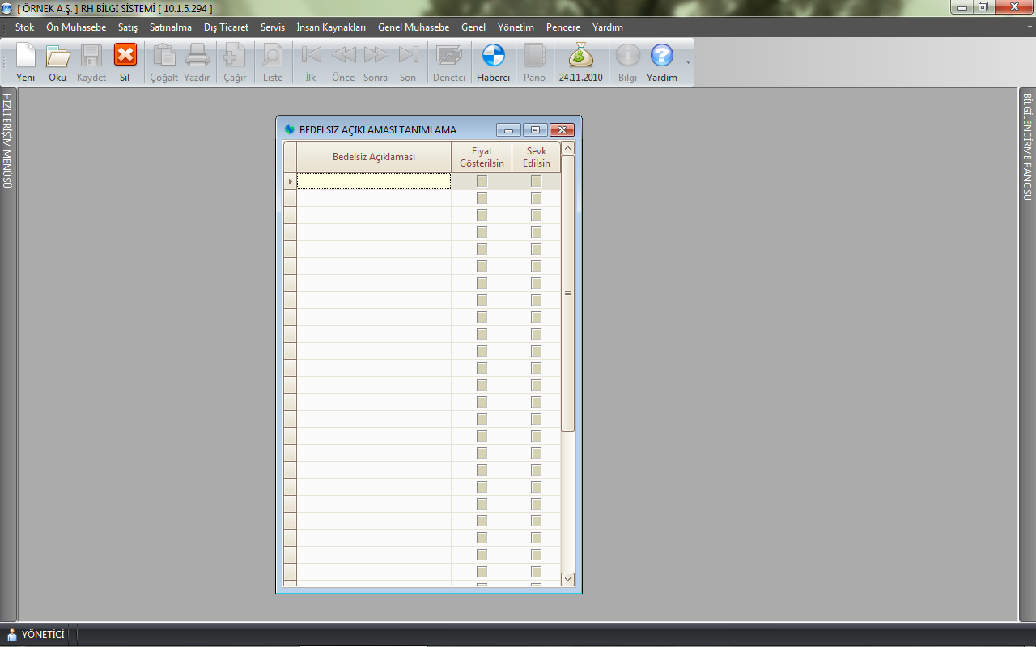
Task: Expand the toolbar options arrow after Yardım
Action: [x=688, y=62]
